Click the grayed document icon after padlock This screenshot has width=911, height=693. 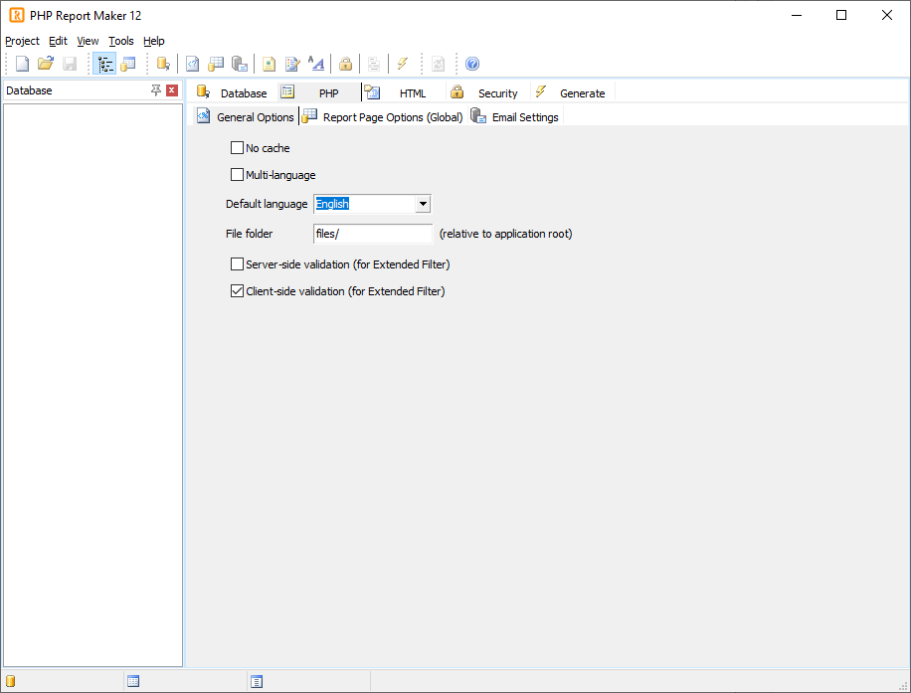tap(374, 64)
